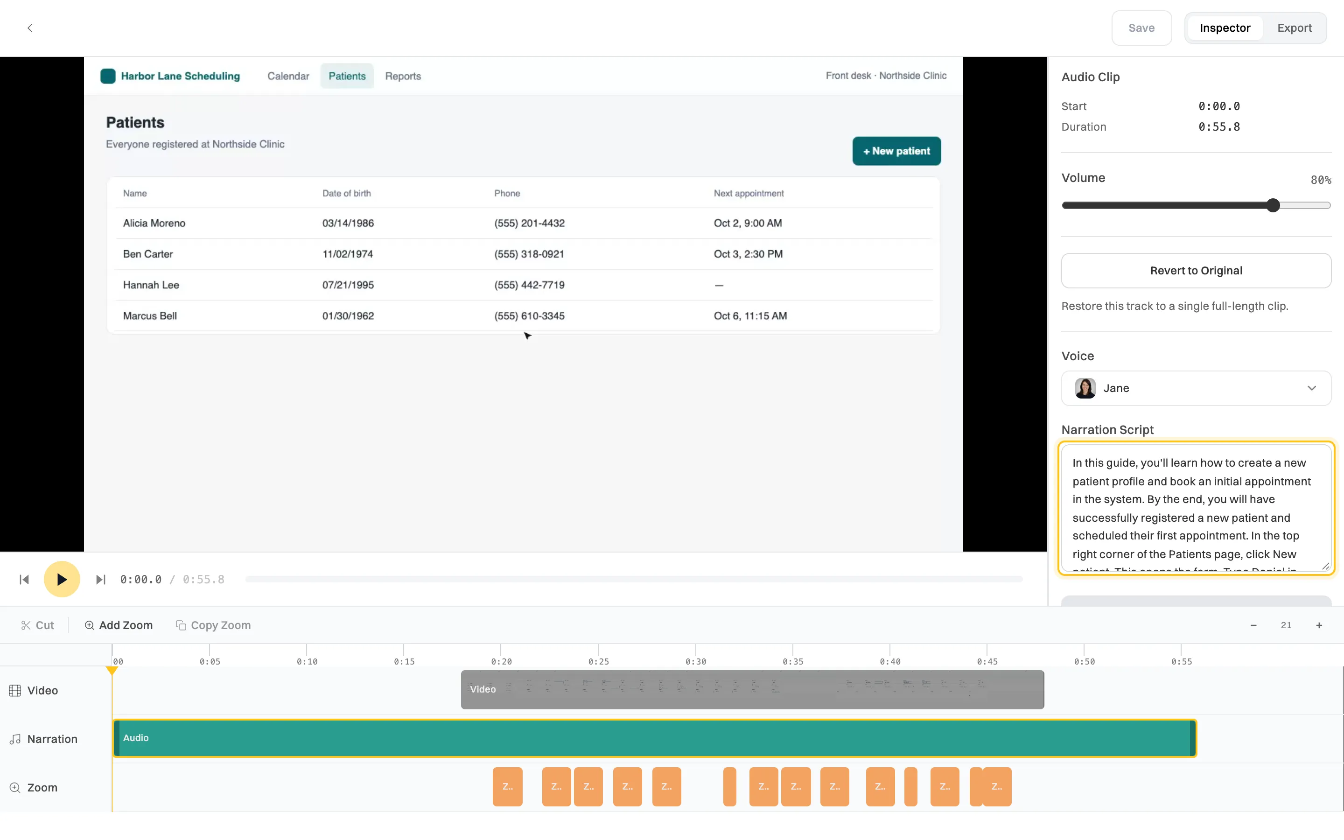The image size is (1344, 840).
Task: Switch to the Inspector tab
Action: (x=1225, y=28)
